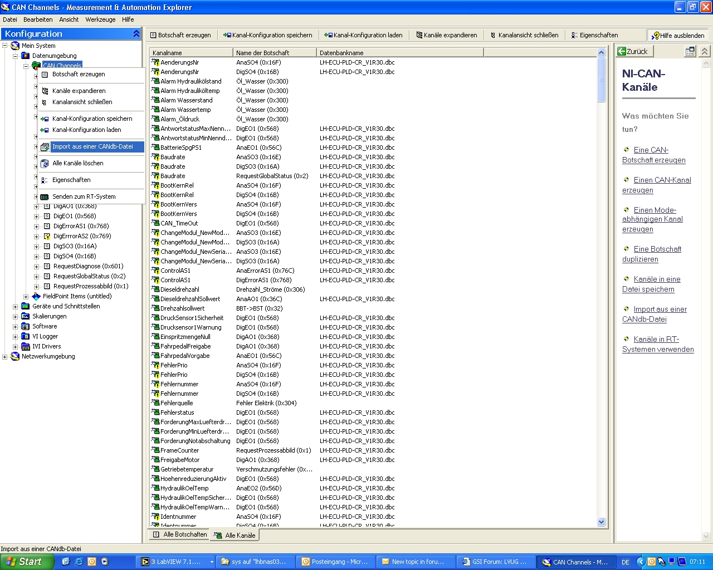The height and width of the screenshot is (570, 713).
Task: Click the Alle Kanäle löschen menu icon
Action: pos(45,164)
